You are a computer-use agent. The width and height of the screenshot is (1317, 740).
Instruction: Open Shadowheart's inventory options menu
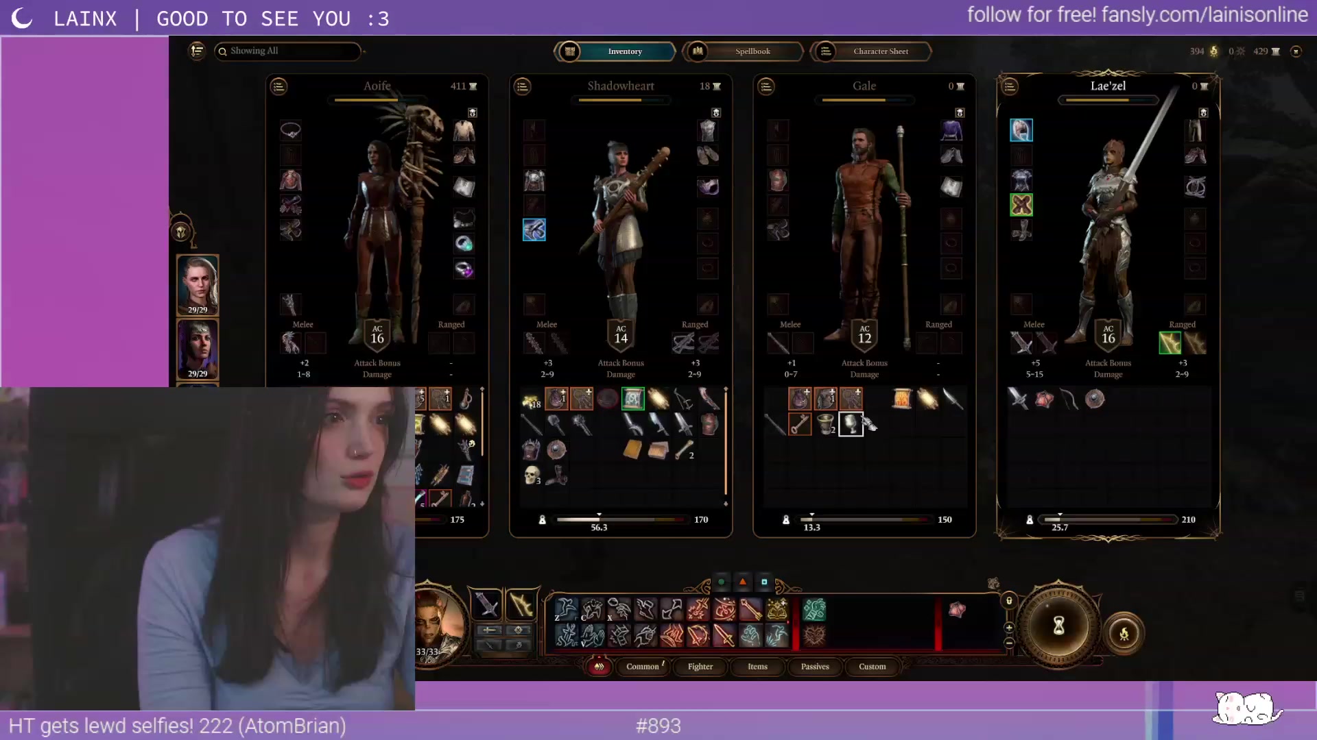tap(523, 86)
